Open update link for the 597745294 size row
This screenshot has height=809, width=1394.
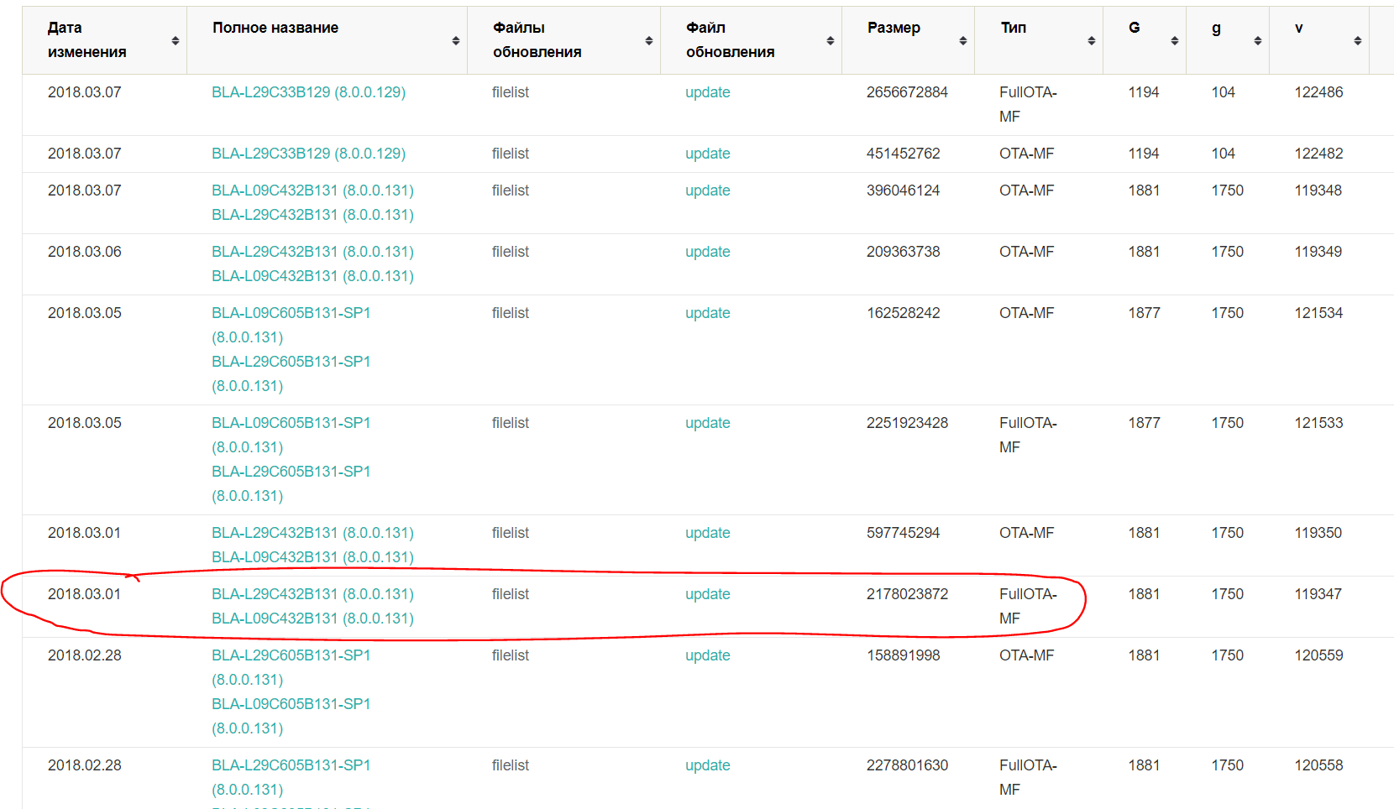708,533
